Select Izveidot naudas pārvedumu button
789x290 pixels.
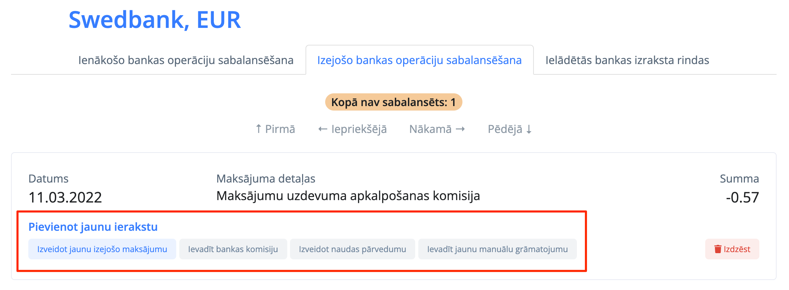pos(352,249)
